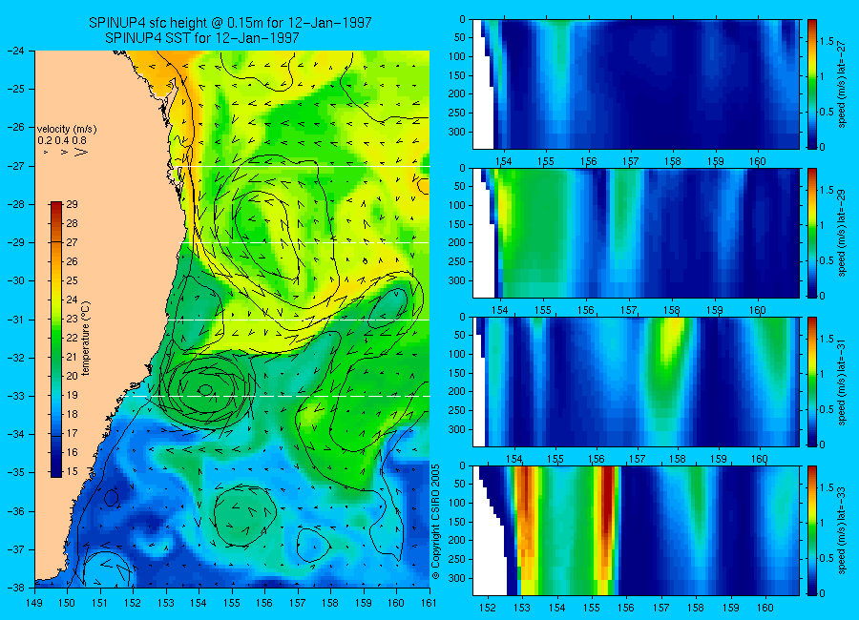Click the speed color bar beside the lat=-27 panel
The height and width of the screenshot is (620, 859).
pyautogui.click(x=812, y=84)
